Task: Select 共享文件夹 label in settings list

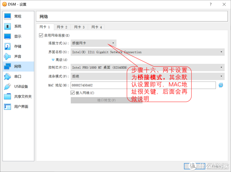Action: 23,97
